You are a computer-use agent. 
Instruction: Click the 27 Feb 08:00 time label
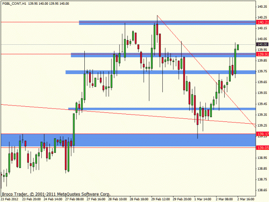coord(74,199)
